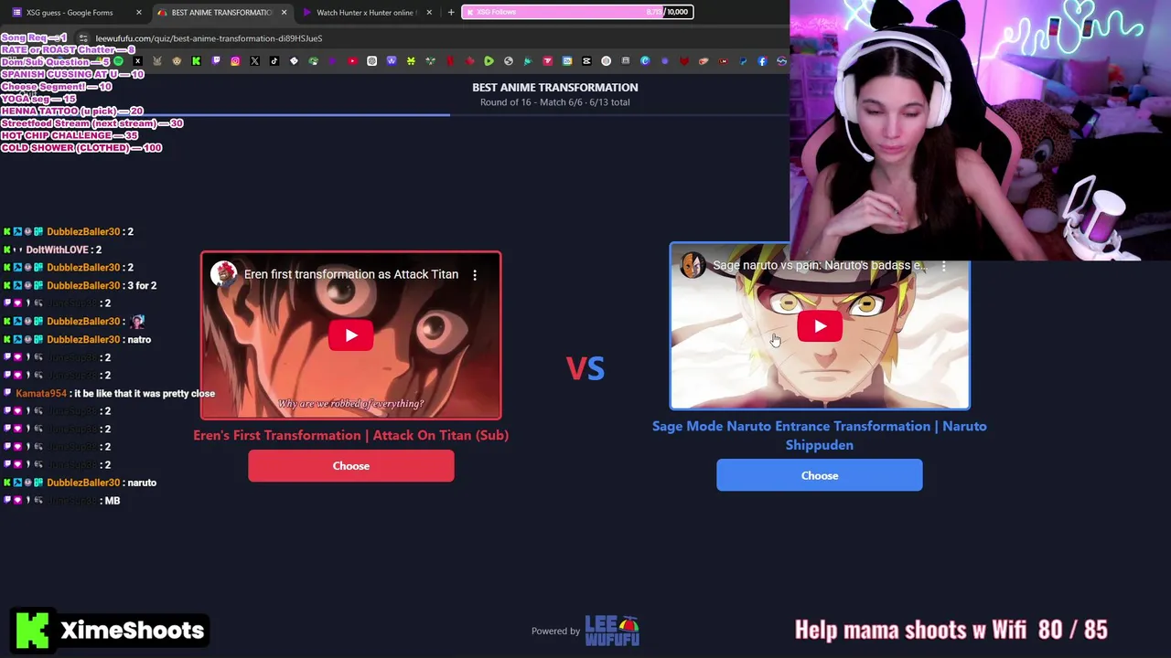Click 'Eren's First Transformation | Attack On Titan (Sub)' caption

(351, 435)
